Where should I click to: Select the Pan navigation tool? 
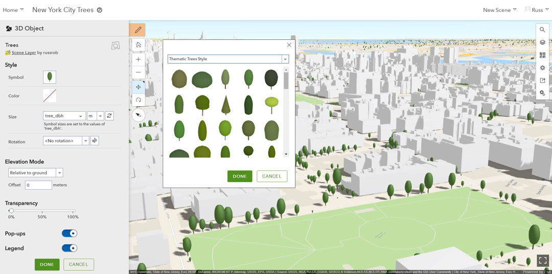[x=139, y=87]
